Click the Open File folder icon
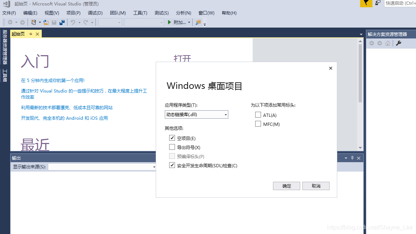 (x=46, y=22)
